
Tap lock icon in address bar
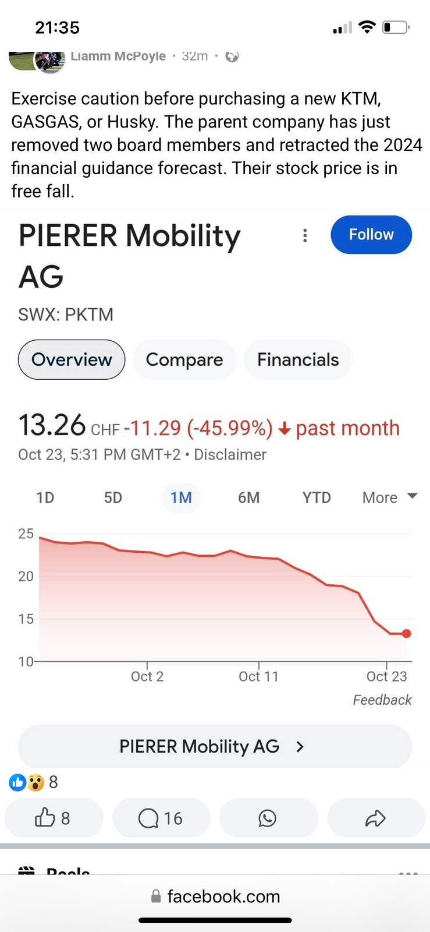[156, 896]
